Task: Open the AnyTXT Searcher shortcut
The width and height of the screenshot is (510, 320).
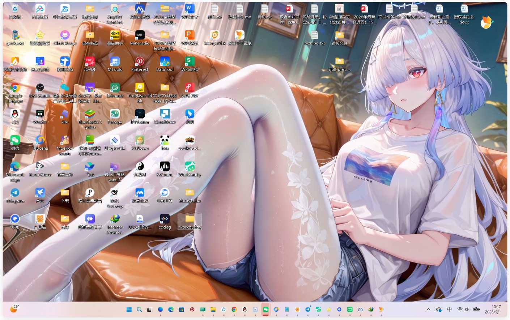Action: [x=115, y=14]
